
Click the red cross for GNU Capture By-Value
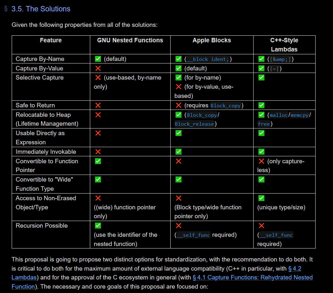click(98, 68)
